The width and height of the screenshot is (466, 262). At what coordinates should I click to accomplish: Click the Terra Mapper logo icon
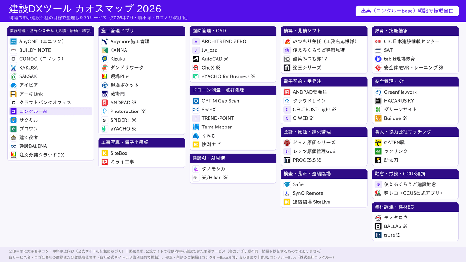(196, 127)
